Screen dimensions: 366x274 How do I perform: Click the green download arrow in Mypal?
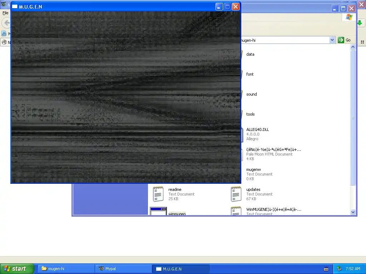[x=360, y=23]
